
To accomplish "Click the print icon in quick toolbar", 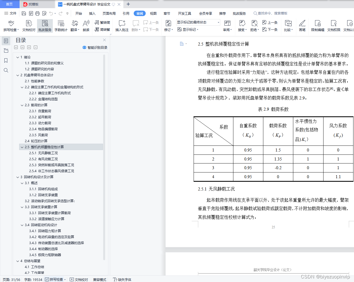I will pos(37,13).
